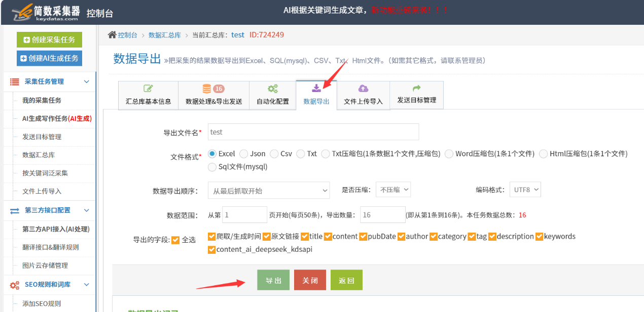Image resolution: width=644 pixels, height=312 pixels.
Task: Click the 返回 button
Action: tap(346, 280)
